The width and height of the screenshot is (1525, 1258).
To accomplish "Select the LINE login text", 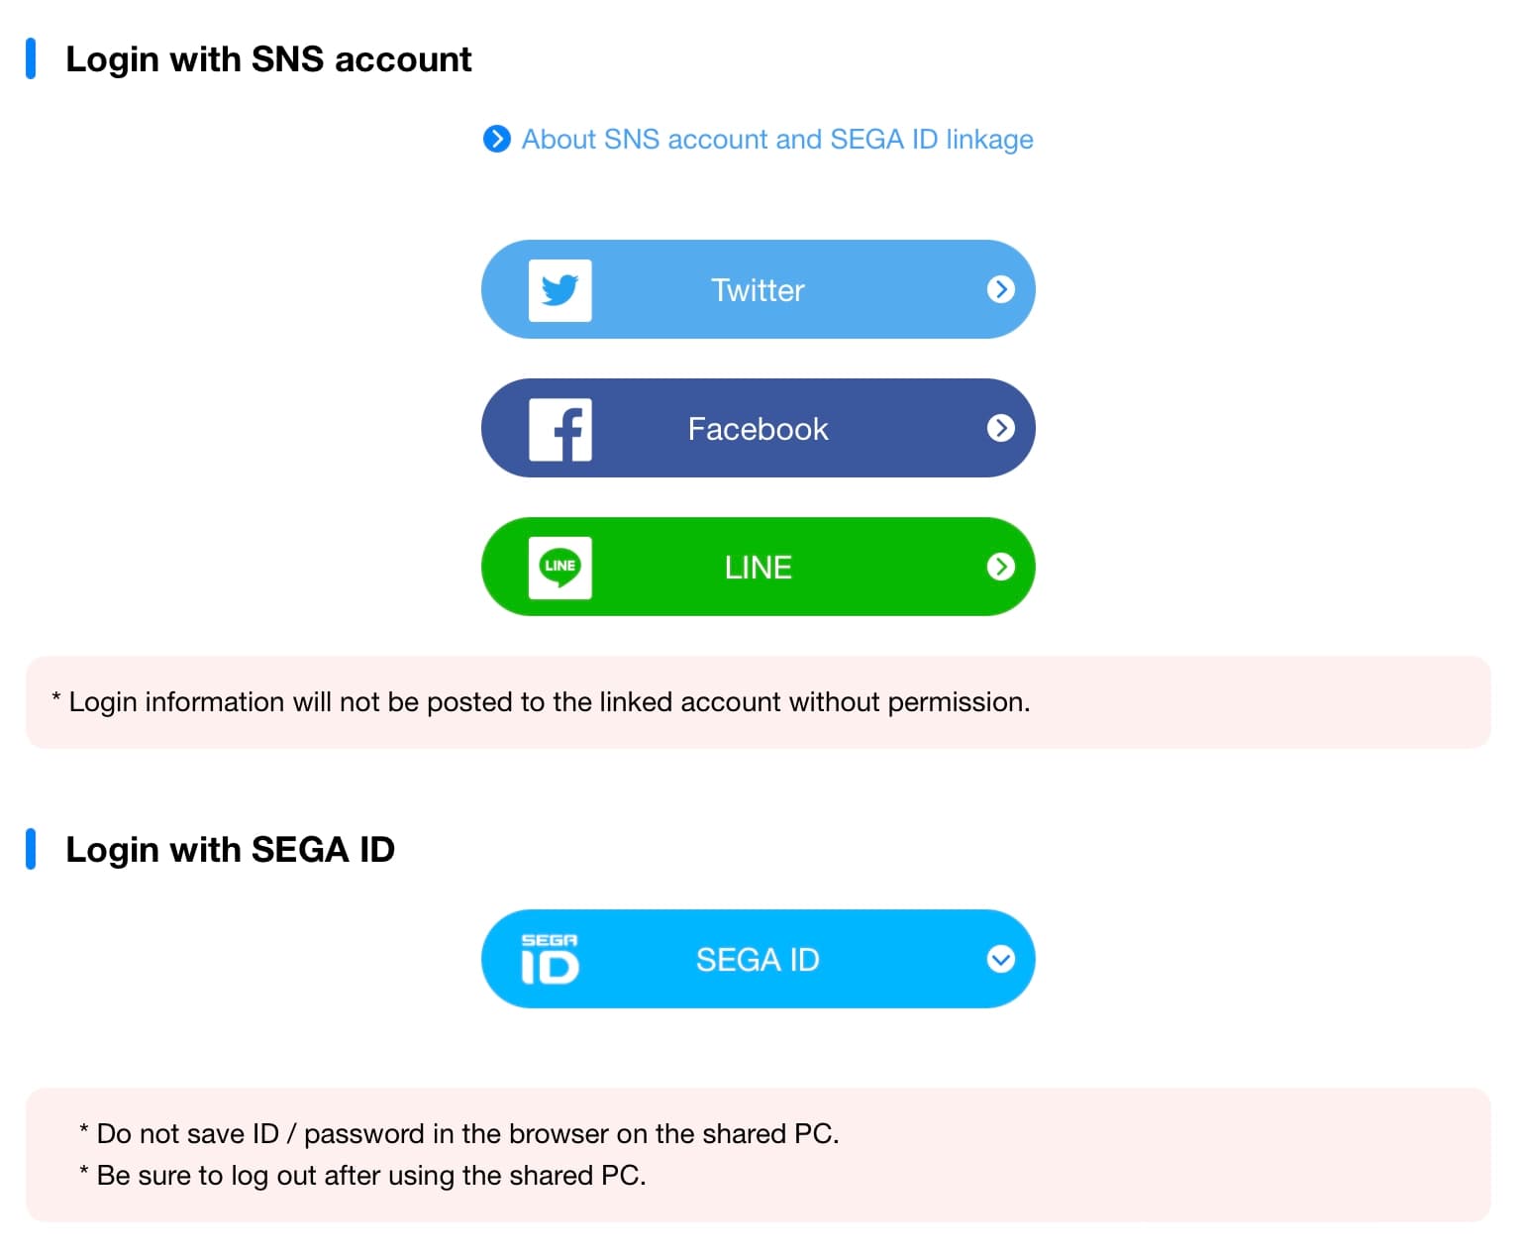I will point(758,568).
